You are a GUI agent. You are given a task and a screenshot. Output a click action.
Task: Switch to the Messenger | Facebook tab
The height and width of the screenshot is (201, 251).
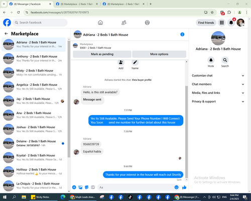30,4
